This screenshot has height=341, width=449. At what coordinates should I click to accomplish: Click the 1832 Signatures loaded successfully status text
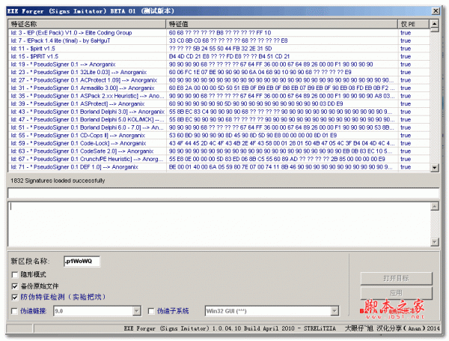[58, 181]
